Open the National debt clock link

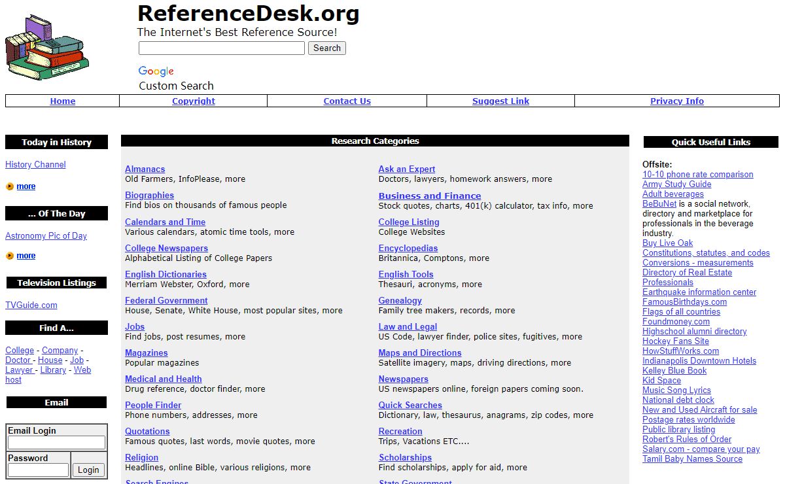point(678,400)
